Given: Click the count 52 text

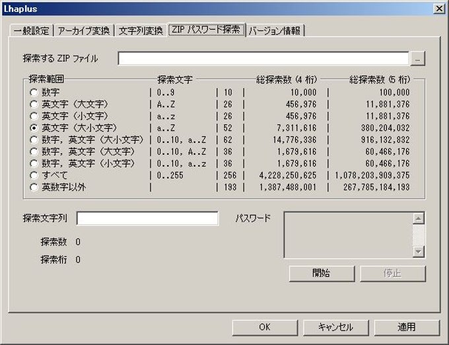Looking at the screenshot, I should 228,128.
